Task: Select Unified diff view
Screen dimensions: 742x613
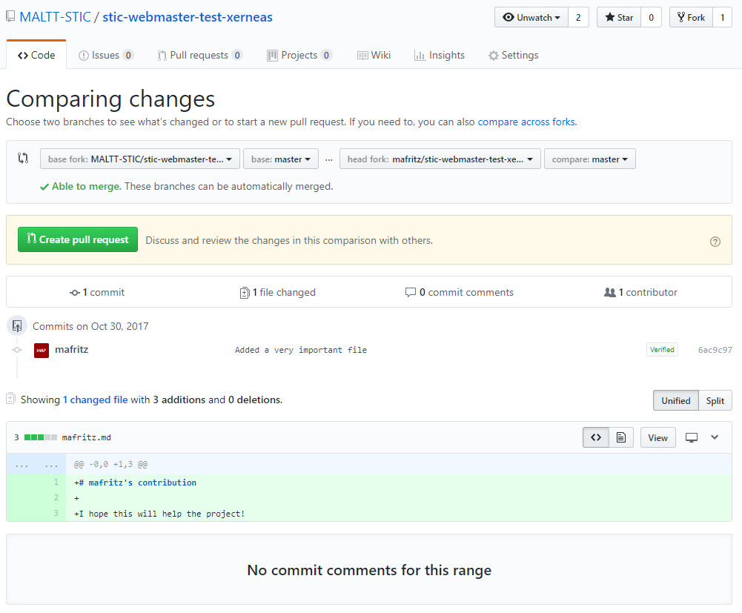Action: tap(676, 400)
